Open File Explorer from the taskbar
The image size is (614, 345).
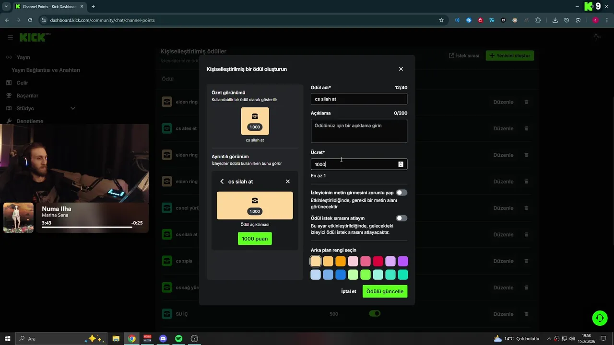click(116, 338)
